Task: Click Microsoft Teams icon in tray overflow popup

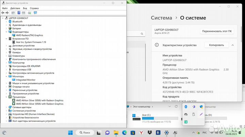Action: [194, 106]
